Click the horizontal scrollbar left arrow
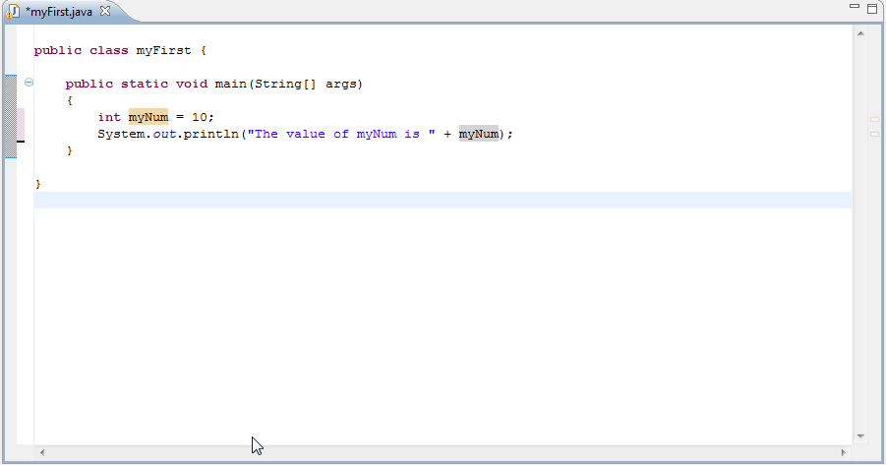 pos(41,452)
